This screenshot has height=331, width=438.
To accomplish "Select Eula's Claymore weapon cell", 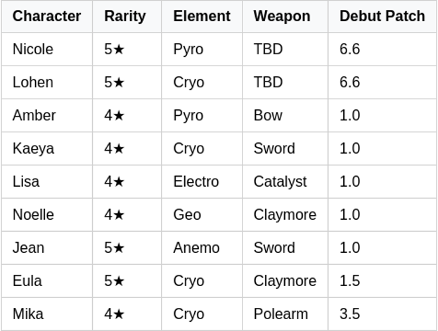I will coord(285,281).
